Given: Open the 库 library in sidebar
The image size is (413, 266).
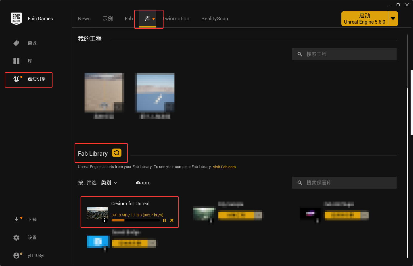Looking at the screenshot, I should coord(30,61).
